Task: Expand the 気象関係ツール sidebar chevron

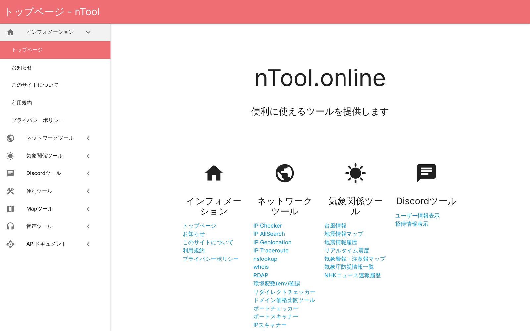Action: 88,156
